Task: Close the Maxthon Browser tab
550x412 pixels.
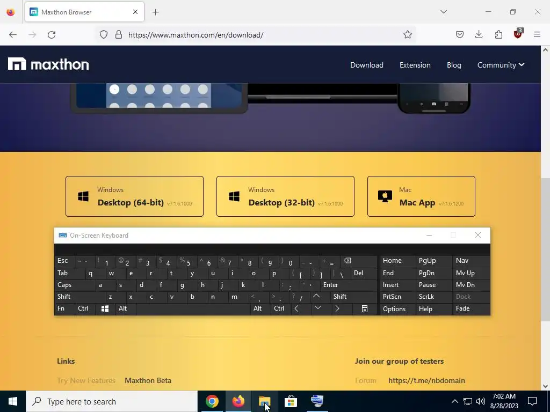Action: pyautogui.click(x=135, y=12)
